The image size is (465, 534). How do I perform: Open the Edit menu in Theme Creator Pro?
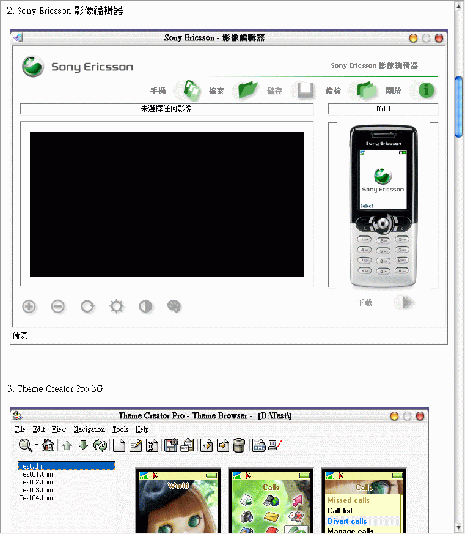(x=38, y=429)
